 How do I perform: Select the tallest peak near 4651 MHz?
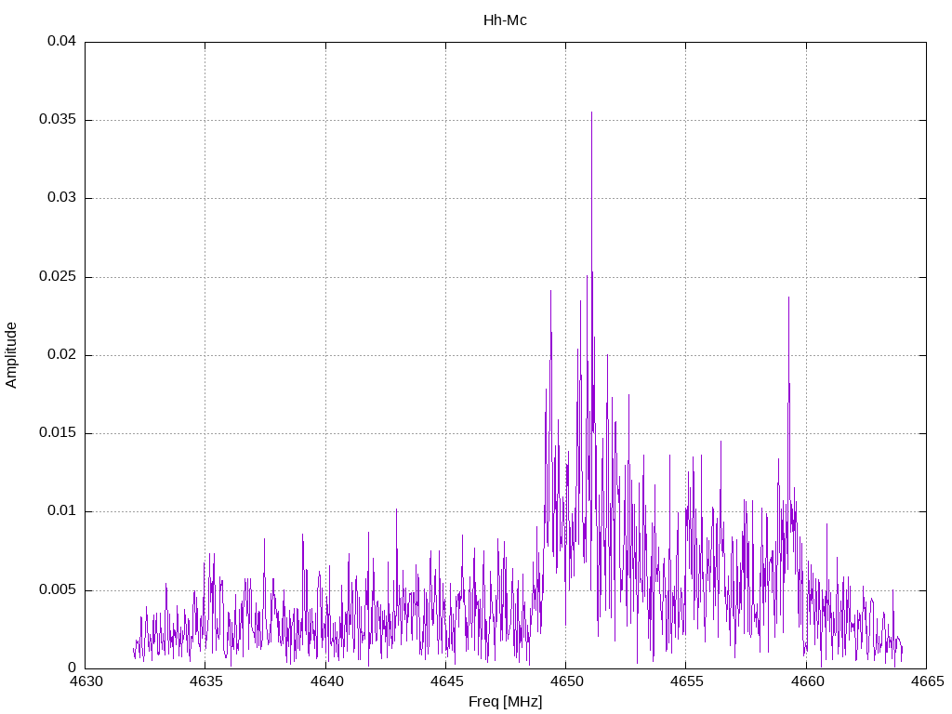click(591, 114)
